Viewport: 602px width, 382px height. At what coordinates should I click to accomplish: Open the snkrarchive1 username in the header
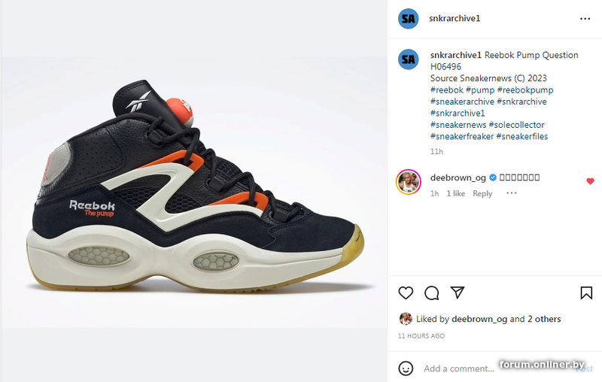[455, 18]
